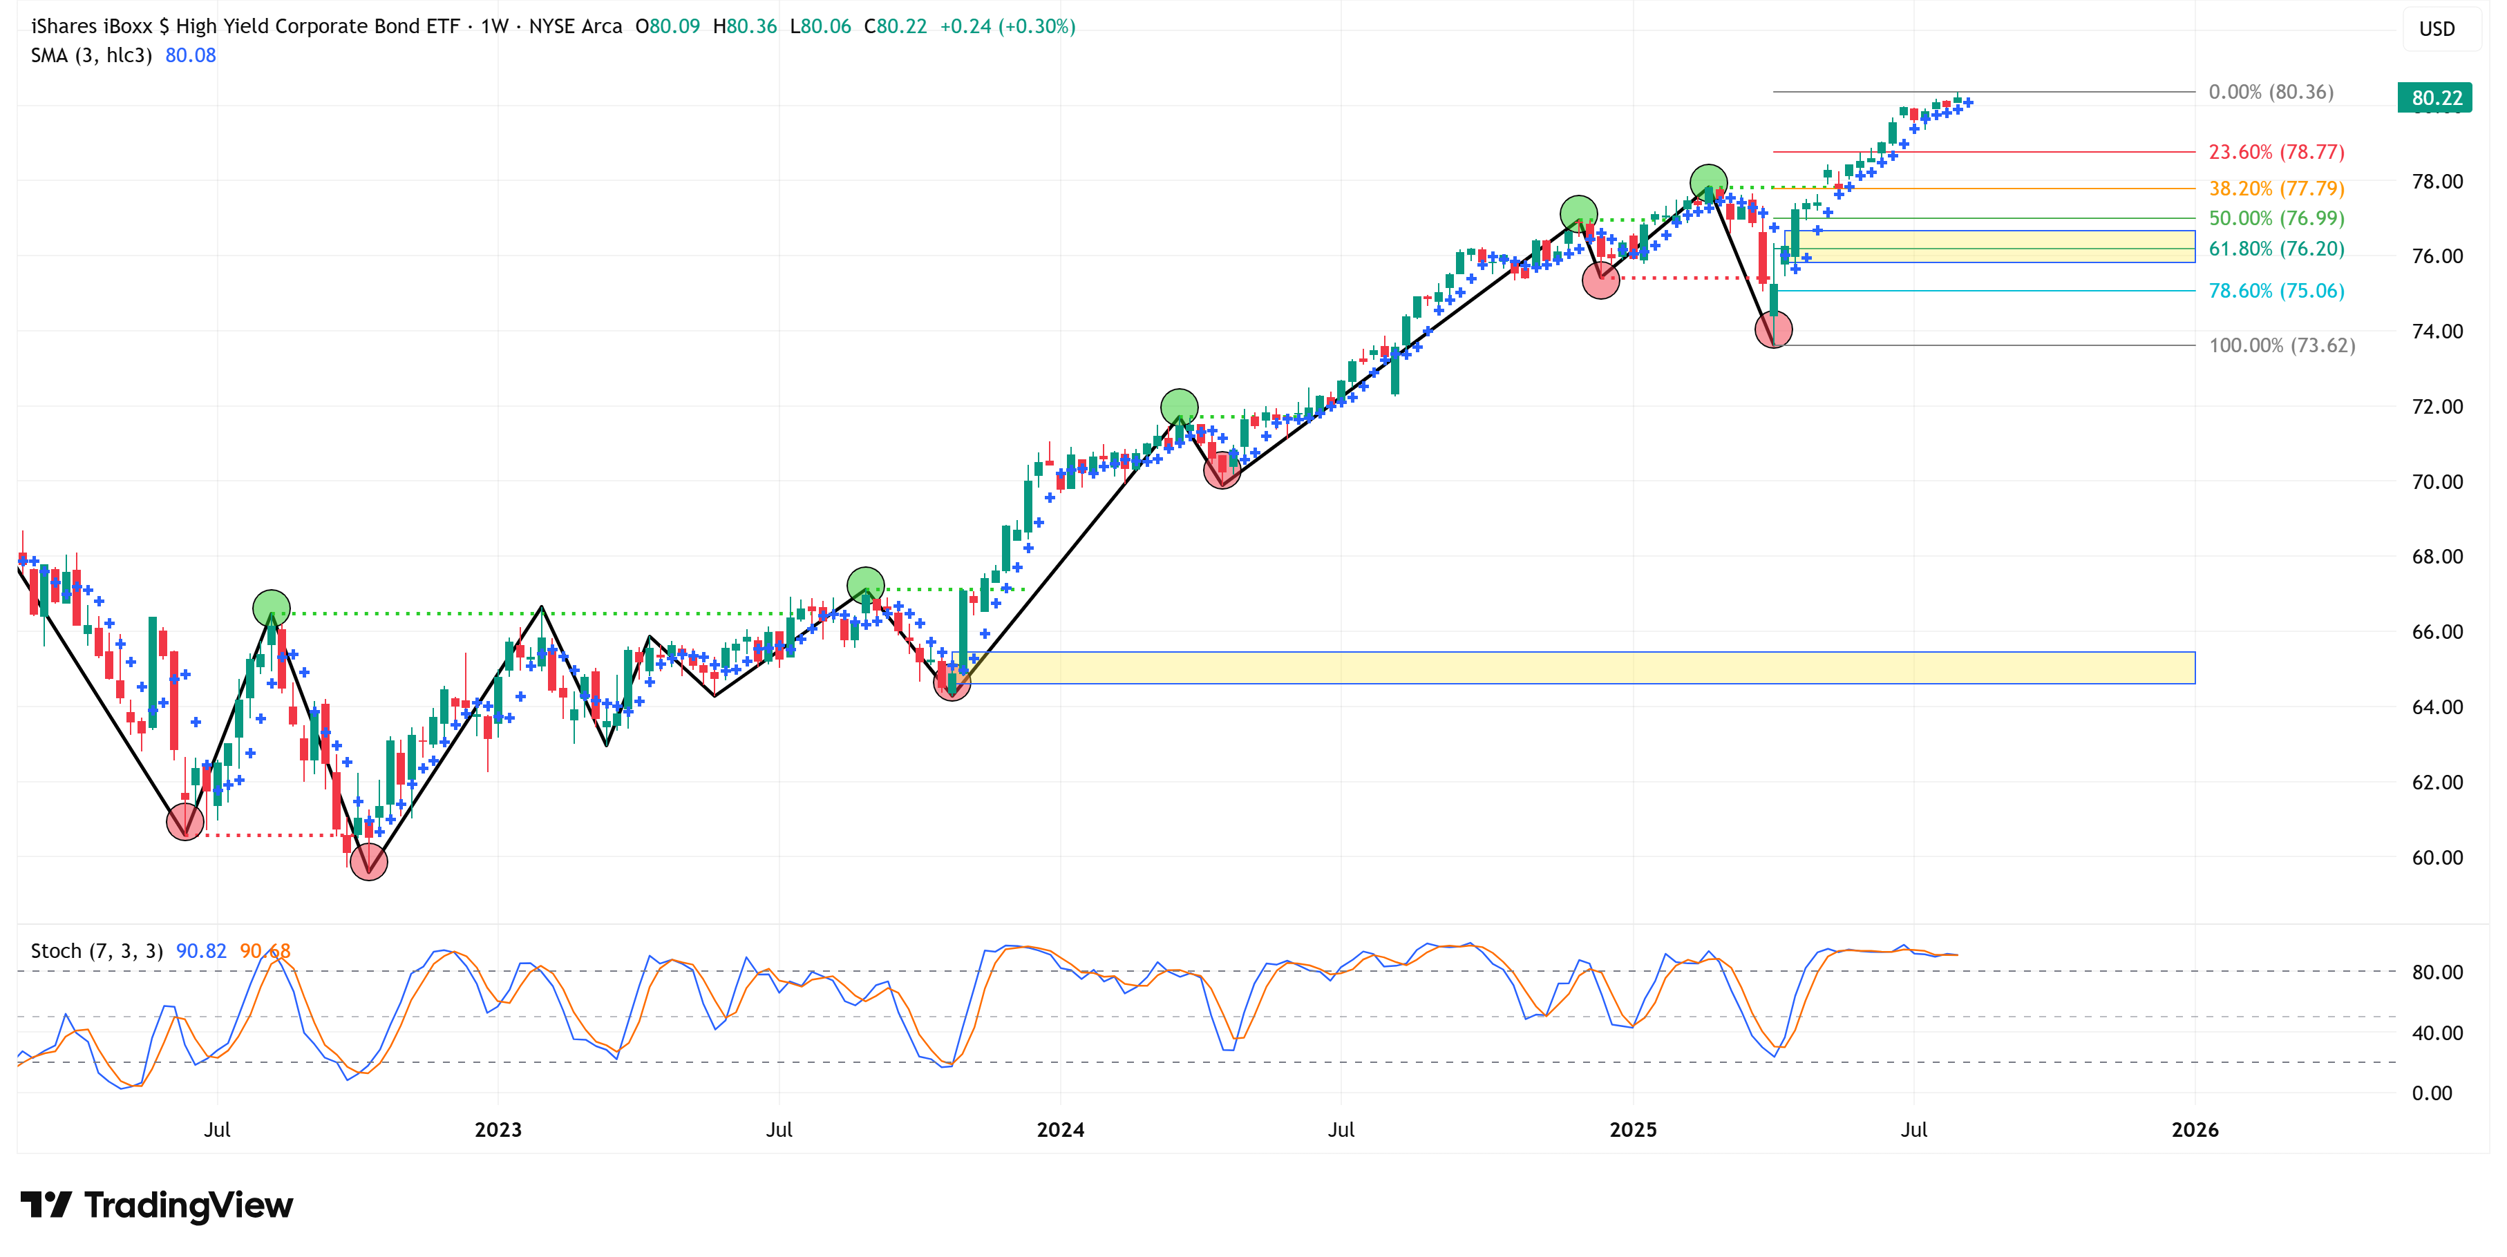This screenshot has height=1257, width=2507.
Task: Click the 80.22 current price label
Action: (2435, 97)
